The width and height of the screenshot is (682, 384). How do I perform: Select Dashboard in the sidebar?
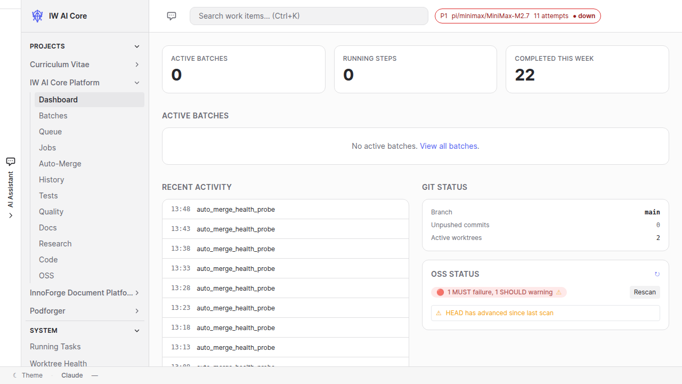[90, 100]
